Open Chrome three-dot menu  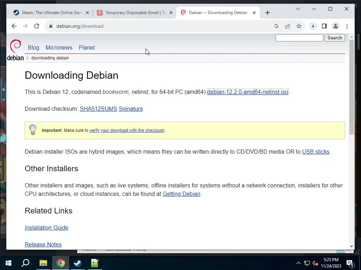[x=347, y=26]
